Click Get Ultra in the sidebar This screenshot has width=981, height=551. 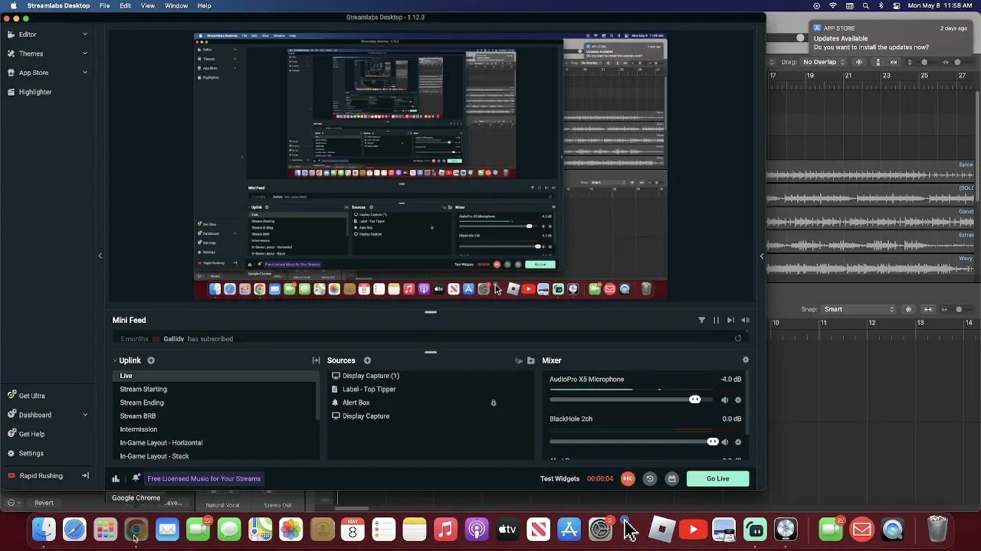pos(26,396)
